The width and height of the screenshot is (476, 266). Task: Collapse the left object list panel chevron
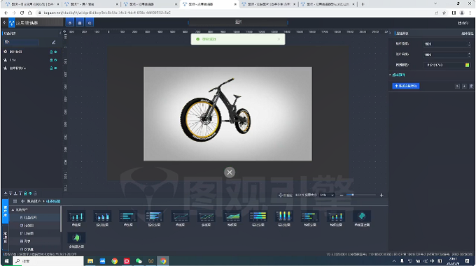59,34
